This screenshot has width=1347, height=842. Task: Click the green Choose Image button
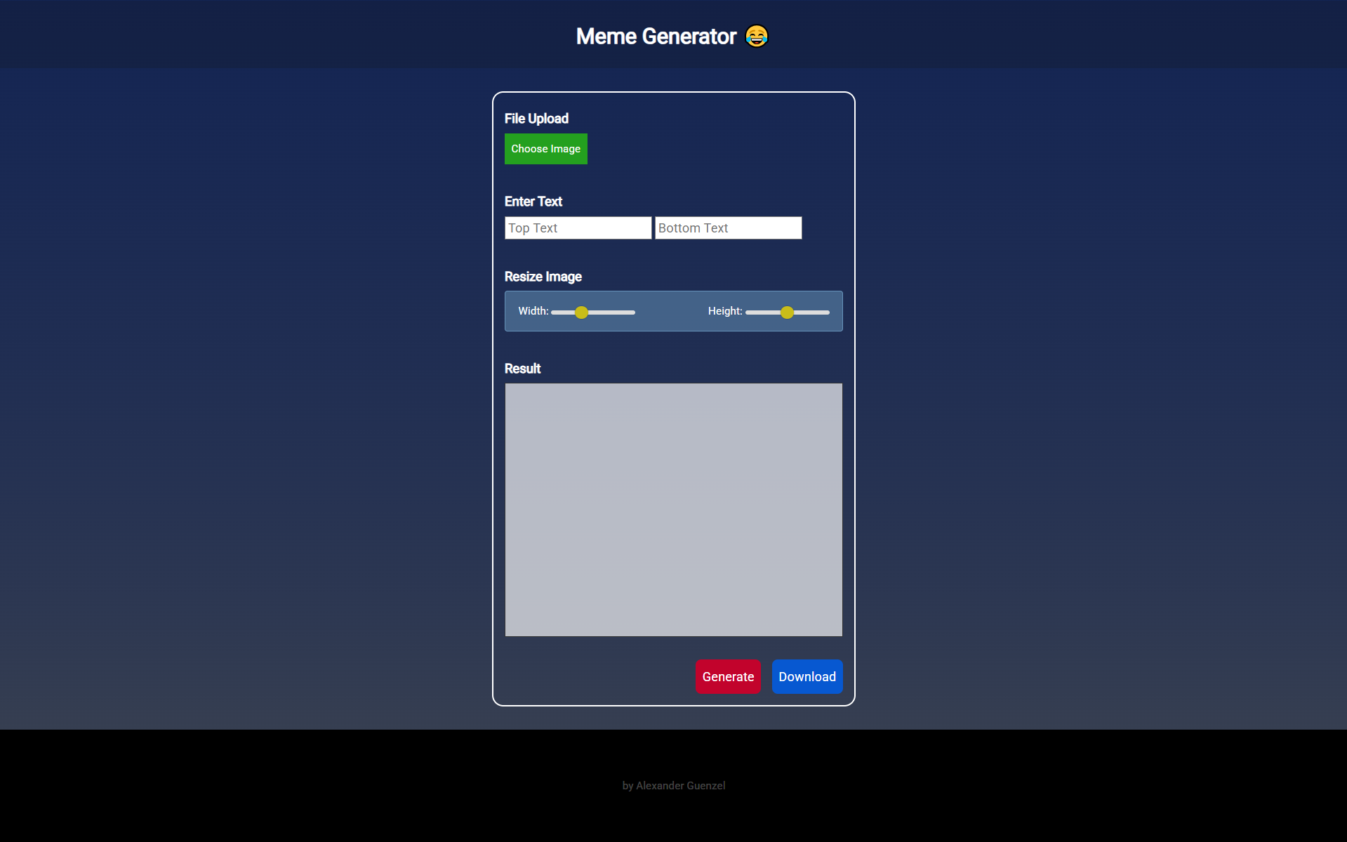point(545,149)
